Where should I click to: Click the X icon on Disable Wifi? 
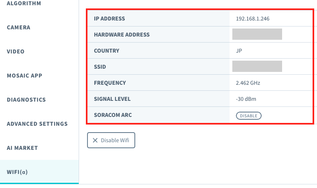(x=95, y=140)
